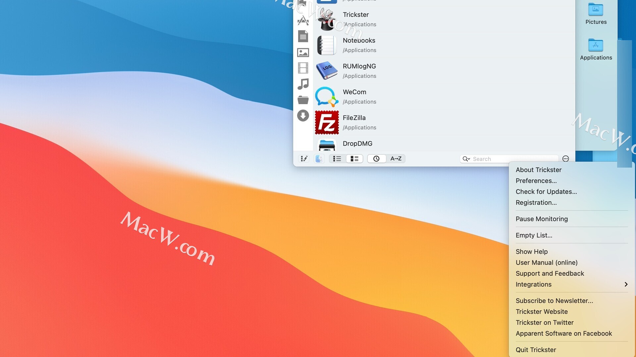Click the DropDMG app icon
The image size is (636, 357).
(x=327, y=145)
